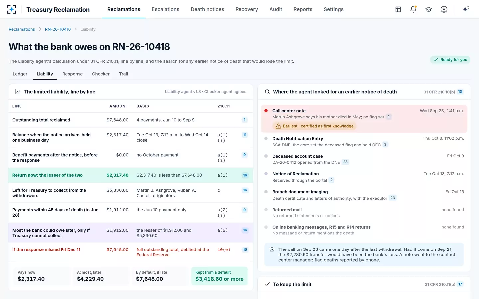Open the user account icon
This screenshot has height=299, width=479.
(x=444, y=9)
